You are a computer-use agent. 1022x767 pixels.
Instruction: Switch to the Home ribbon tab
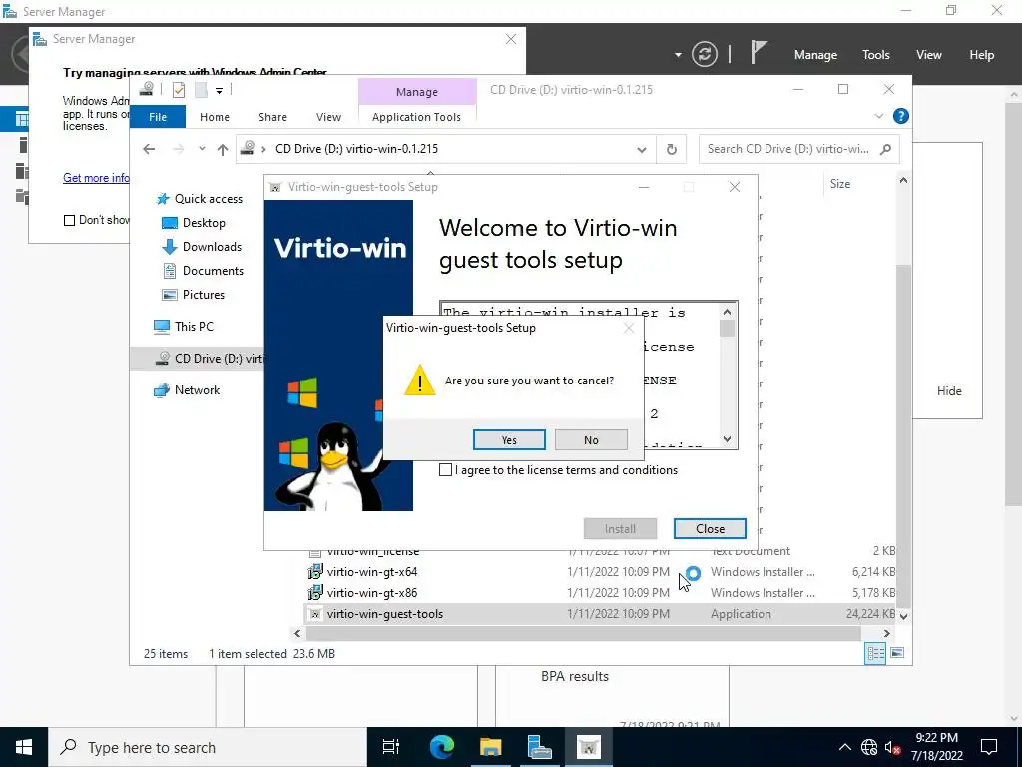coord(215,117)
